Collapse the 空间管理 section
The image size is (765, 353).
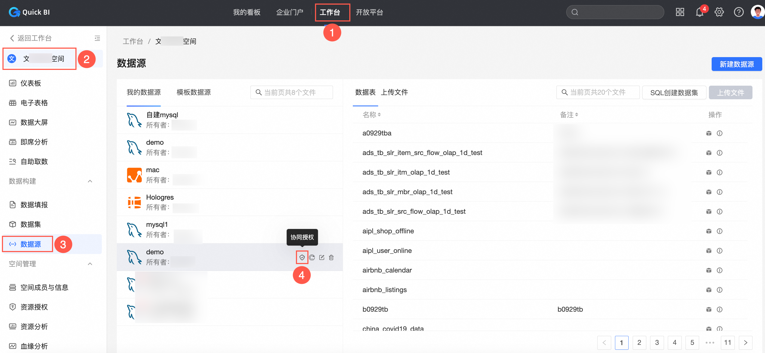[x=90, y=264]
